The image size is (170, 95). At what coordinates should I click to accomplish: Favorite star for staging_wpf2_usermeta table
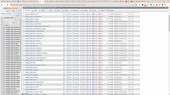(x=64, y=87)
